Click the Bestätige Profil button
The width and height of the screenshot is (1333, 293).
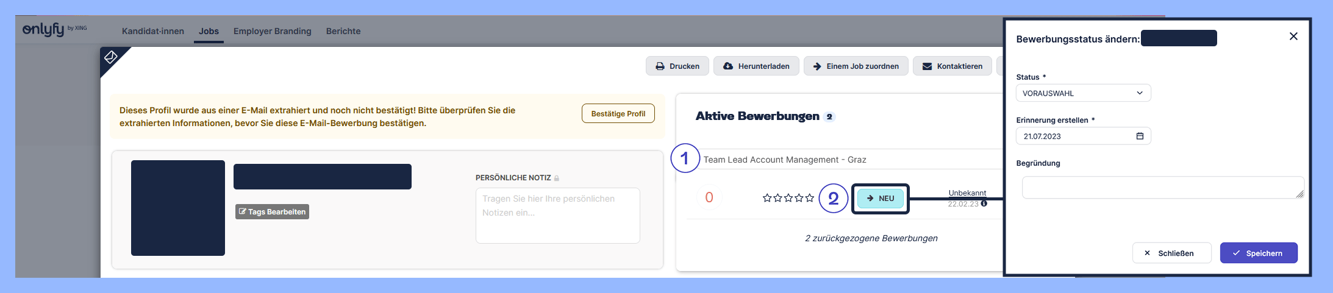pos(618,114)
